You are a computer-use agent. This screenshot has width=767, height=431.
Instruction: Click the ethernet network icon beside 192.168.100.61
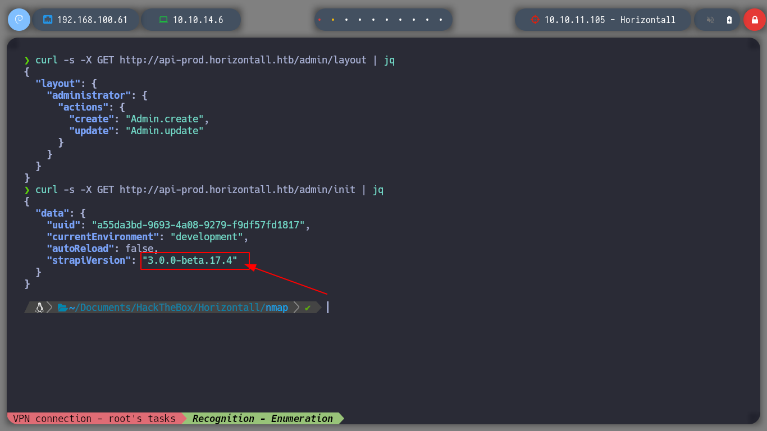(x=48, y=20)
